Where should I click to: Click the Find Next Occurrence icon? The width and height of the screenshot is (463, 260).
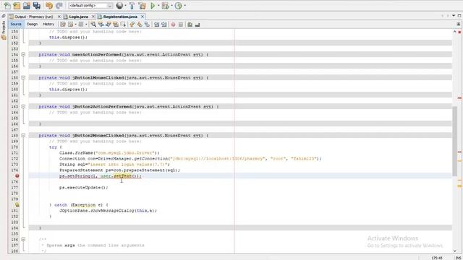(x=109, y=25)
